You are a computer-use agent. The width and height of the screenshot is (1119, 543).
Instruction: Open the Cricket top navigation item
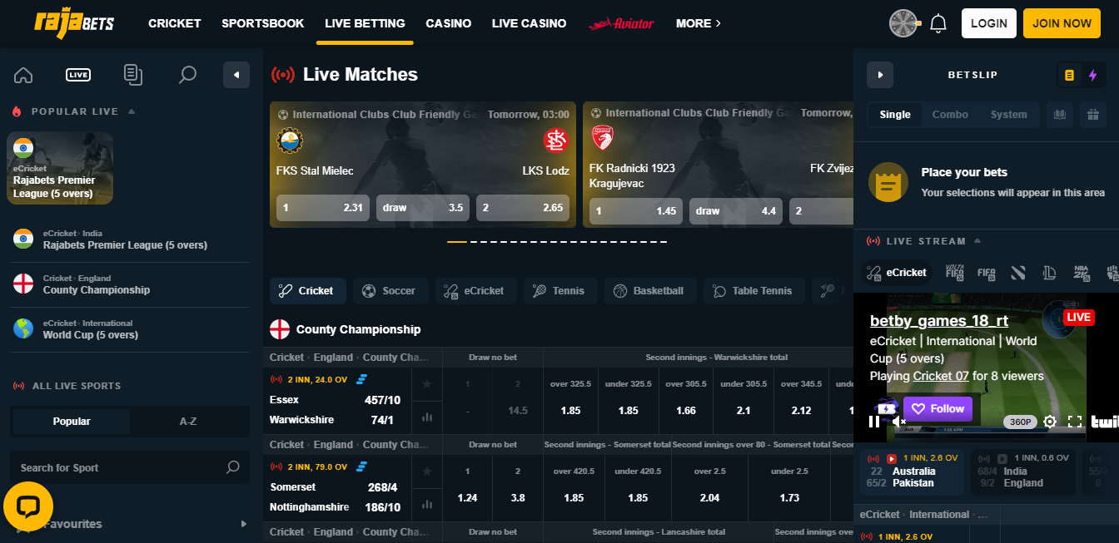[175, 23]
